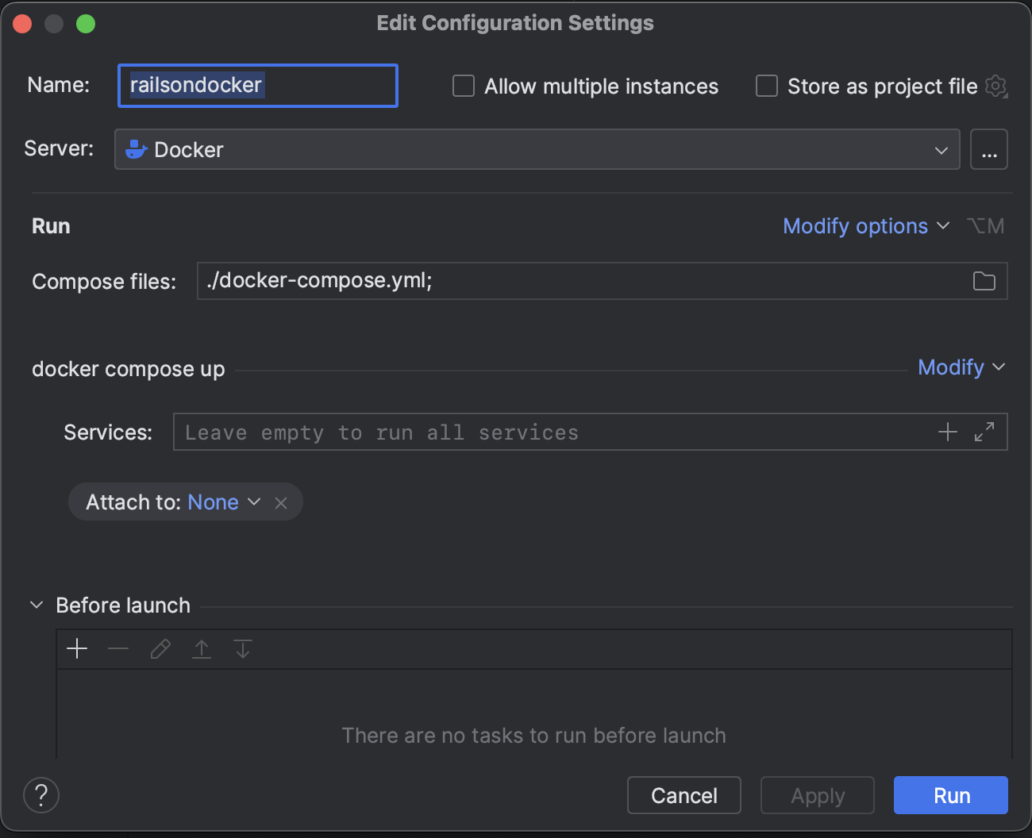Remove the Attach to option chip
1032x838 pixels.
tap(281, 502)
